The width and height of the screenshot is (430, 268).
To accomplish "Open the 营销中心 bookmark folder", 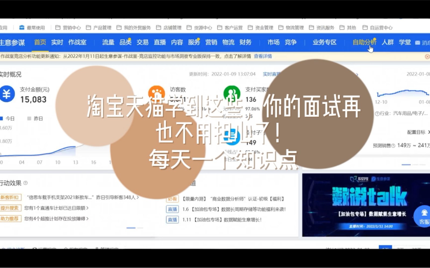I will tap(68, 28).
